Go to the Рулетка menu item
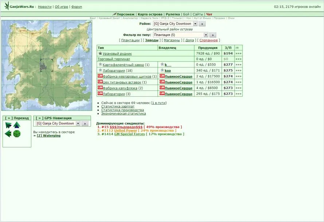Image resolution: width=324 pixels, height=222 pixels. point(173,14)
